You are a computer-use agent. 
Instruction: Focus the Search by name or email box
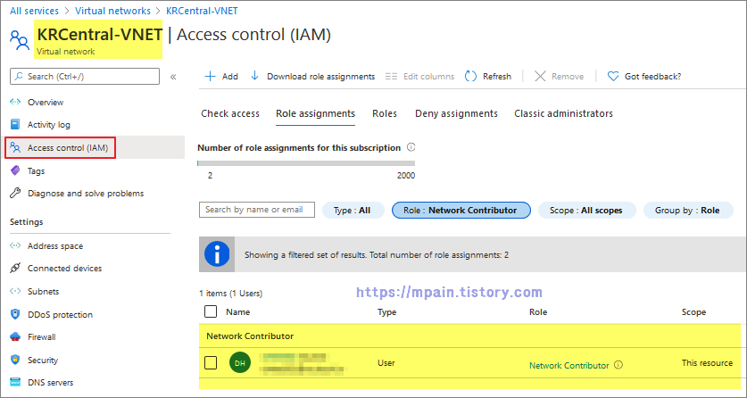click(x=257, y=210)
